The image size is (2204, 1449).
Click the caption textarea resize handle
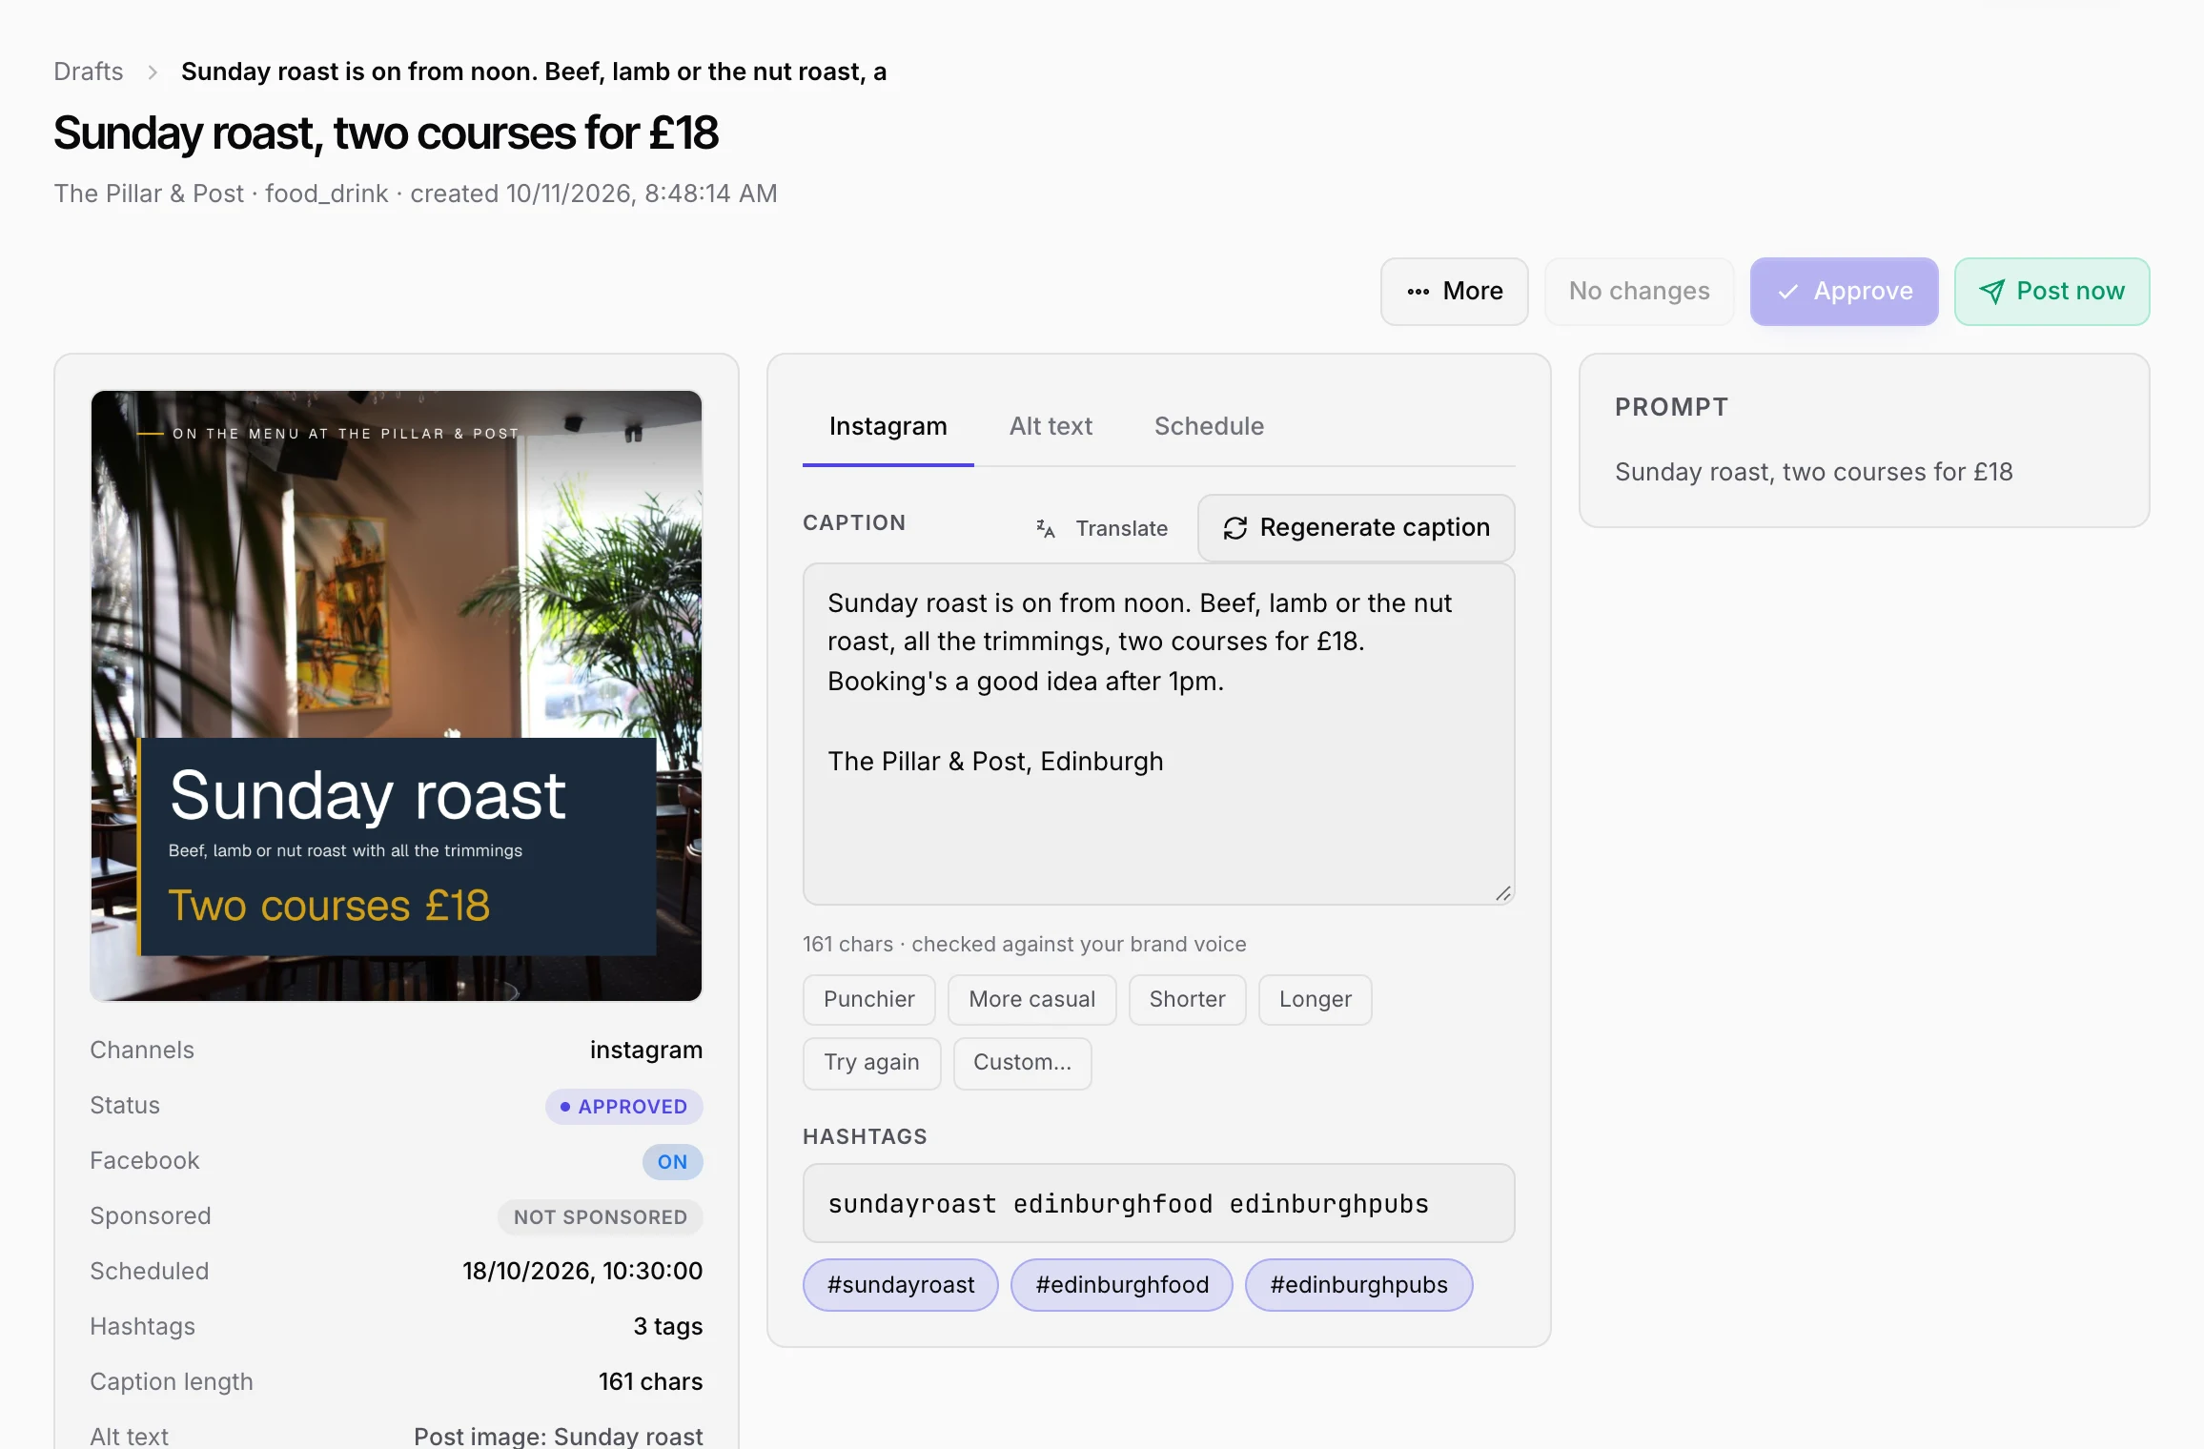[x=1502, y=892]
